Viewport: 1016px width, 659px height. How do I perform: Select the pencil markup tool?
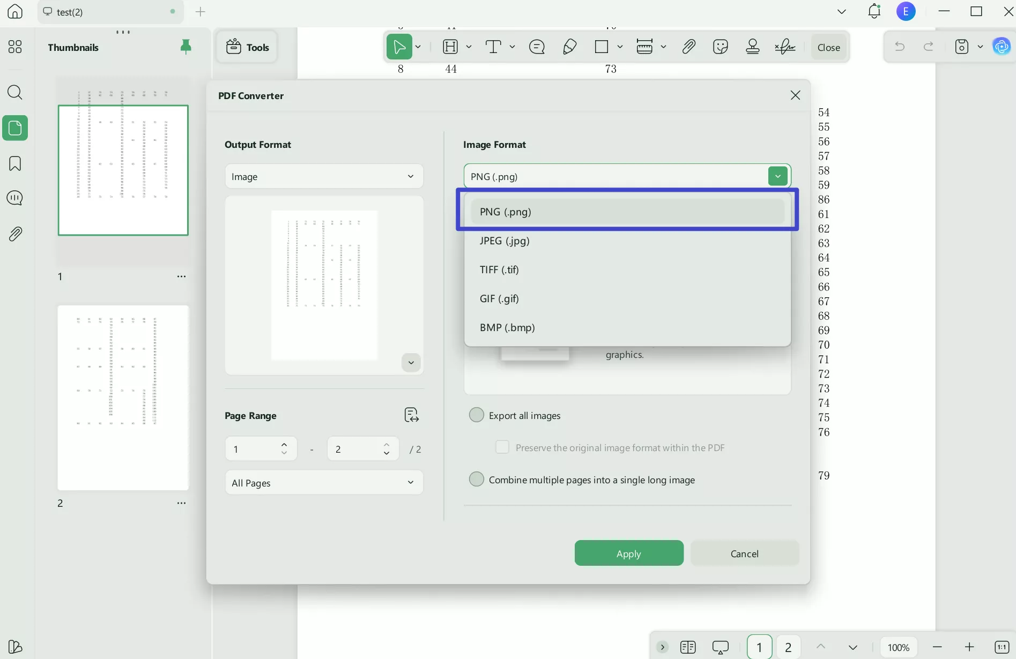coord(569,47)
